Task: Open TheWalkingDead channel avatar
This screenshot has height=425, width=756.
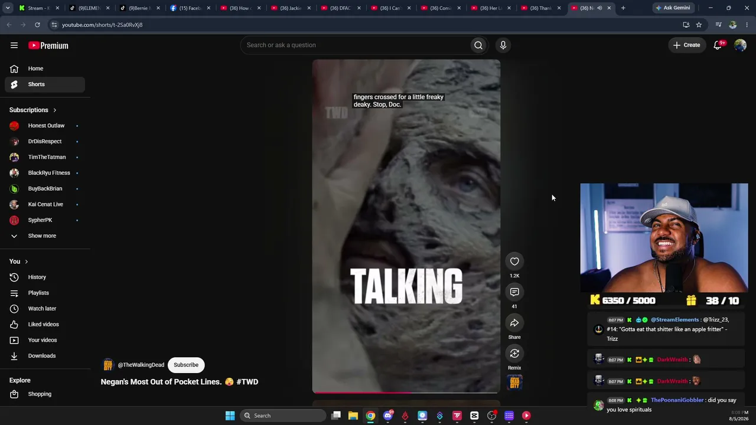Action: point(107,365)
